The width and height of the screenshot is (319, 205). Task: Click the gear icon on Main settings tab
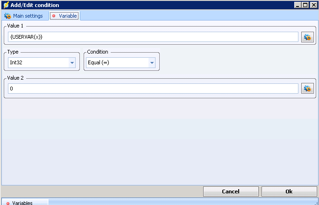click(7, 16)
